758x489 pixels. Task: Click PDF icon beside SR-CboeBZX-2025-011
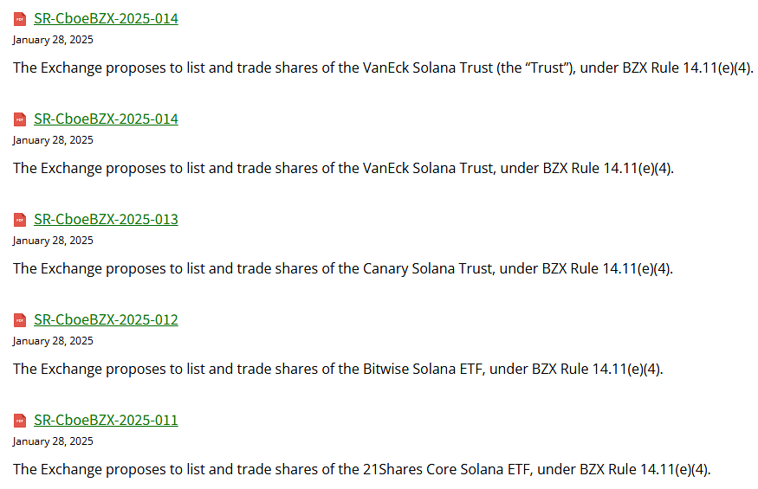(x=20, y=421)
